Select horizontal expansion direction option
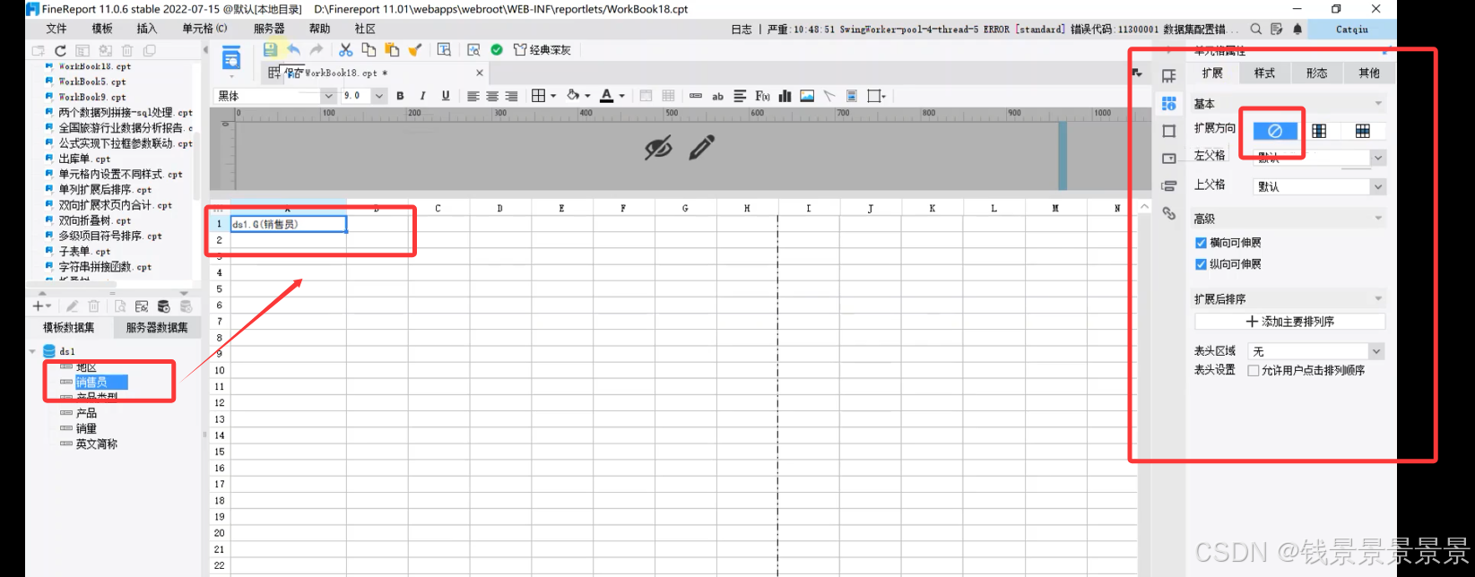Screen dimensions: 1475x577 [x=1362, y=131]
